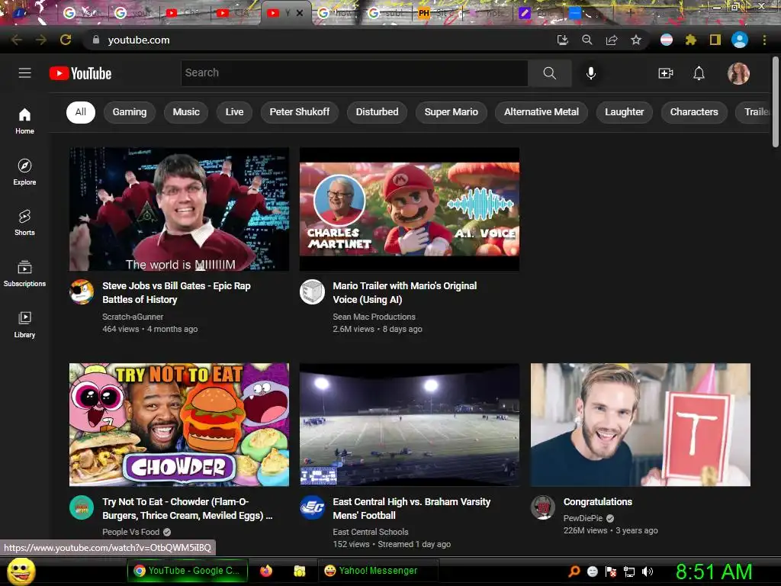Go forward in browser history
Screen dimensions: 781x586
click(x=41, y=40)
